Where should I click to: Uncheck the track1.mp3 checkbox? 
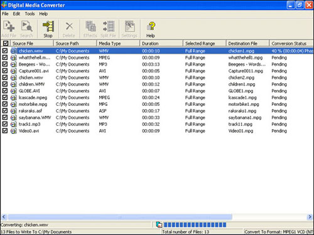tap(5, 124)
